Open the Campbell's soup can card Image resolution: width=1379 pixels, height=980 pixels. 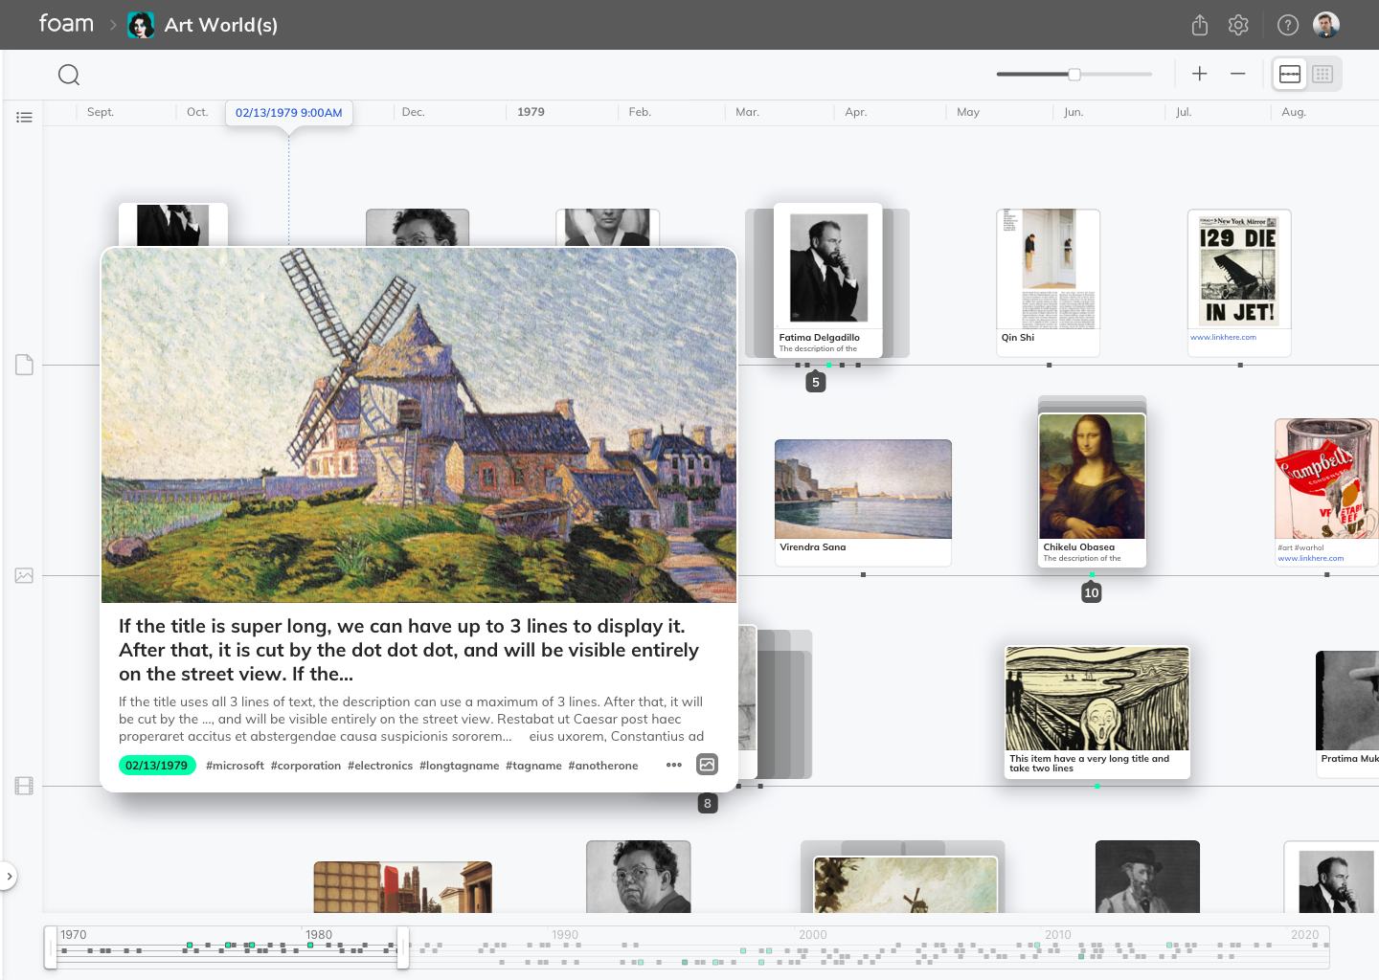point(1327,492)
